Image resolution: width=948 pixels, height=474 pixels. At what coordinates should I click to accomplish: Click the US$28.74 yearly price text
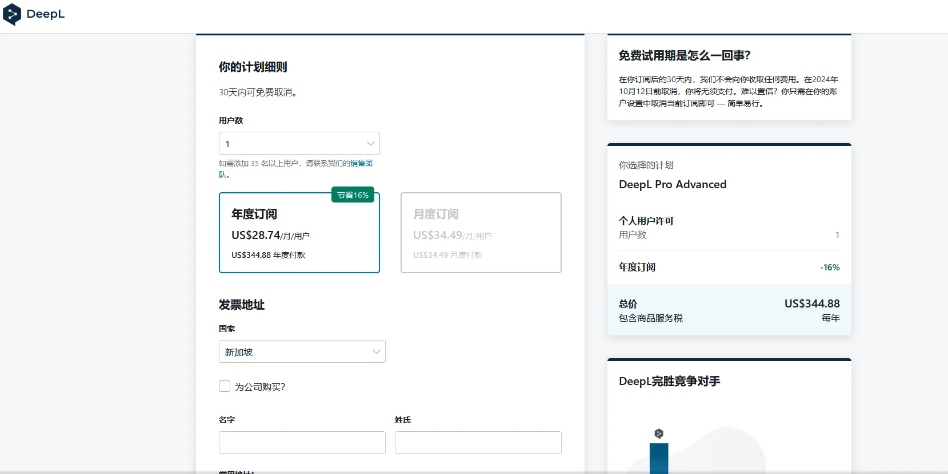click(x=256, y=235)
